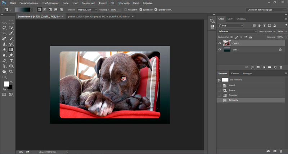288x154 pixels.
Task: Expand the Основная рабочая среда workspace dropdown
Action: 266,10
